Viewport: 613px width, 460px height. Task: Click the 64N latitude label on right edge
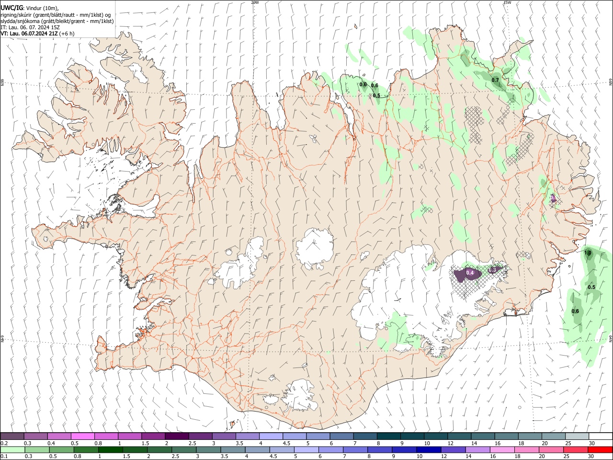pyautogui.click(x=611, y=338)
